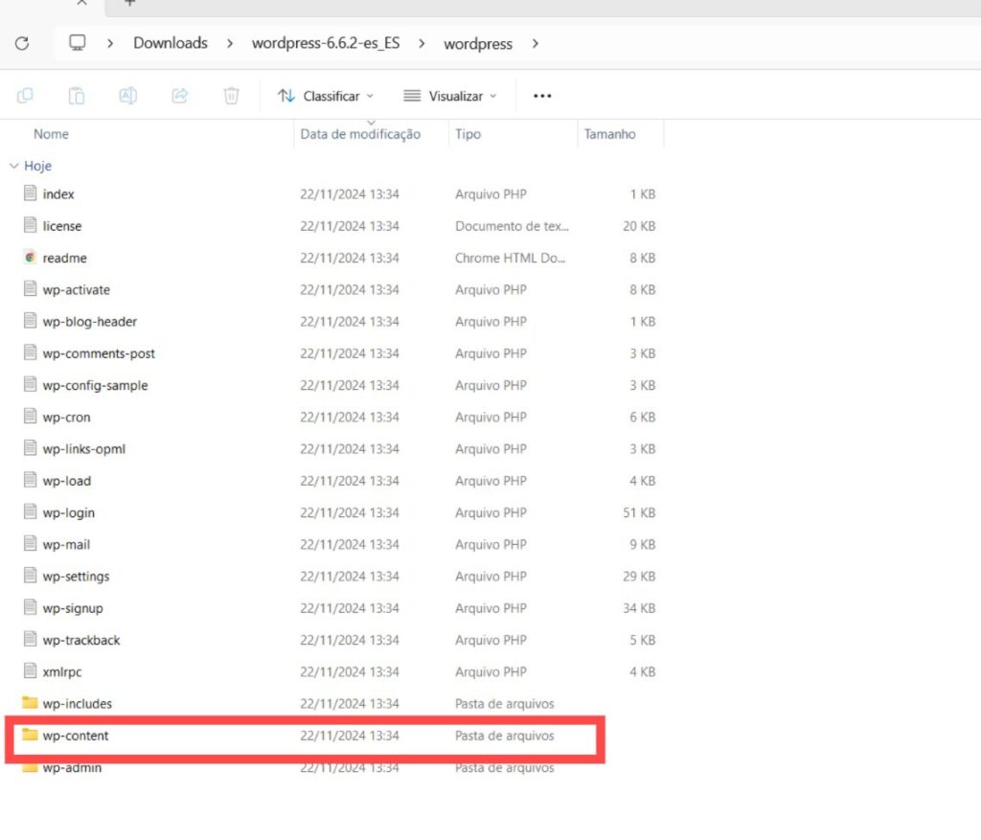Navigate to wordpress-6.6.2-es_ES breadcrumb folder
The width and height of the screenshot is (981, 840).
[325, 43]
